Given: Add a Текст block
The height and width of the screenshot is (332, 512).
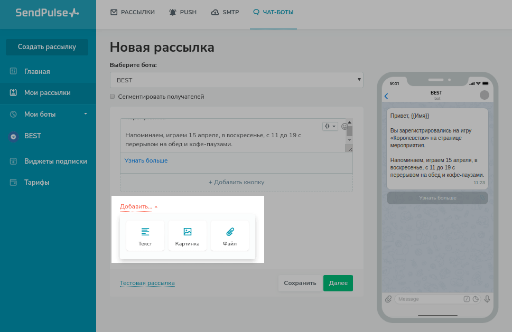Looking at the screenshot, I should coord(145,236).
